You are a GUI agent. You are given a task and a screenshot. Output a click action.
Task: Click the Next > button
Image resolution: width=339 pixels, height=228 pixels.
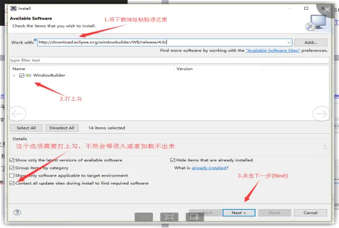click(239, 213)
